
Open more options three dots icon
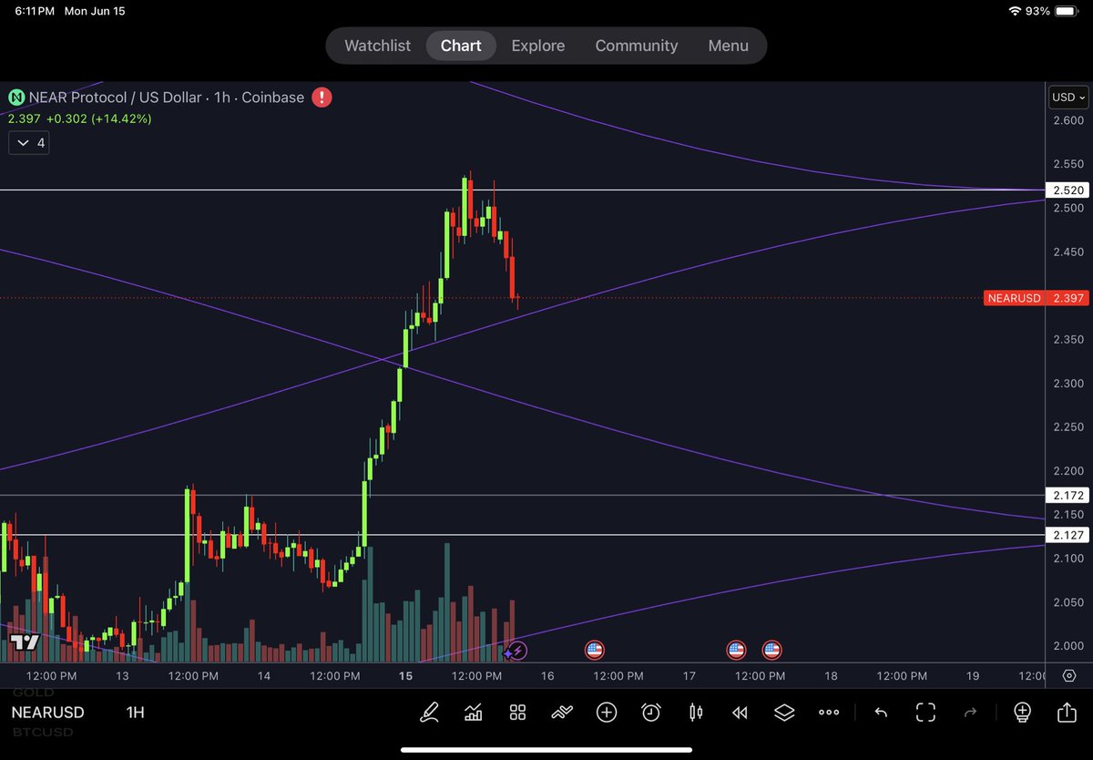[x=829, y=713]
